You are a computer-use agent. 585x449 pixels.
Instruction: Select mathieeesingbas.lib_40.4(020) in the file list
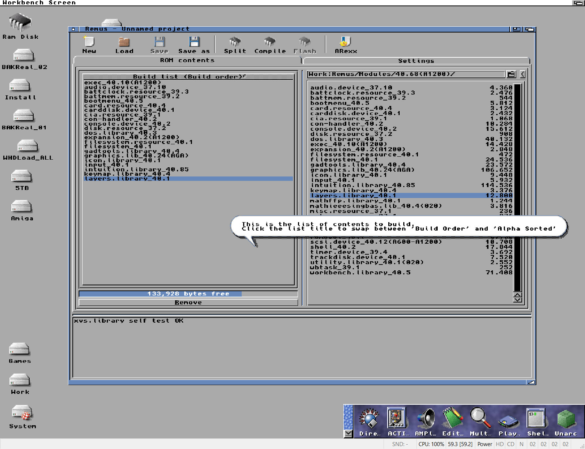tap(411, 206)
